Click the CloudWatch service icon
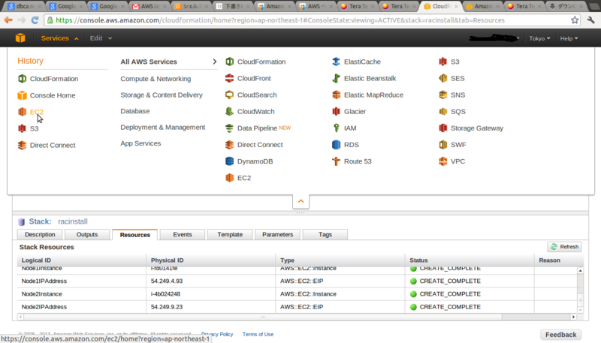Viewport: 601px width, 343px height. click(x=230, y=111)
